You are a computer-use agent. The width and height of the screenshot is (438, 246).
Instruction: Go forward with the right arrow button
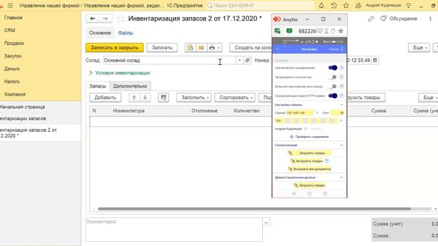(x=105, y=18)
